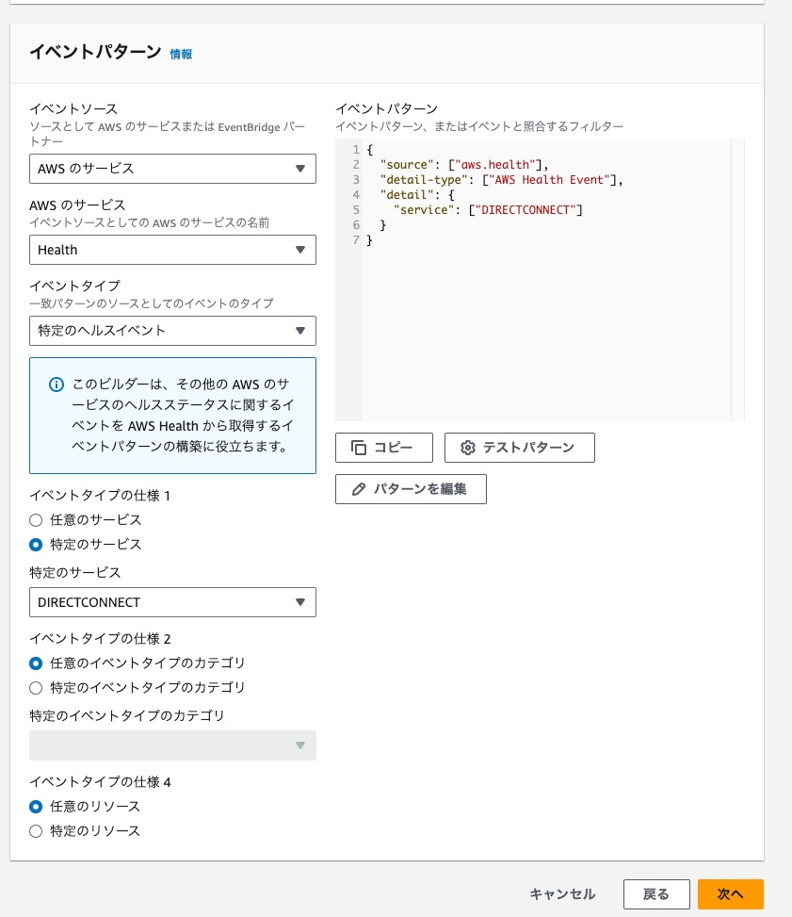Viewport: 792px width, 917px height.
Task: Select the 特定のリソース radio option
Action: pos(36,831)
